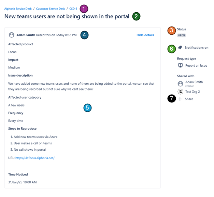Go to Customer Service Desk breadcrumb

pyautogui.click(x=50, y=9)
